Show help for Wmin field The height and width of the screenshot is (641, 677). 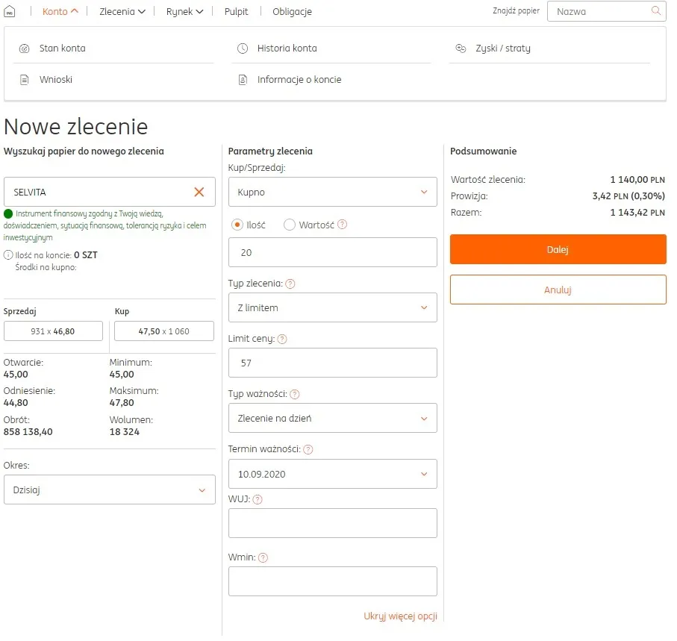click(x=263, y=557)
